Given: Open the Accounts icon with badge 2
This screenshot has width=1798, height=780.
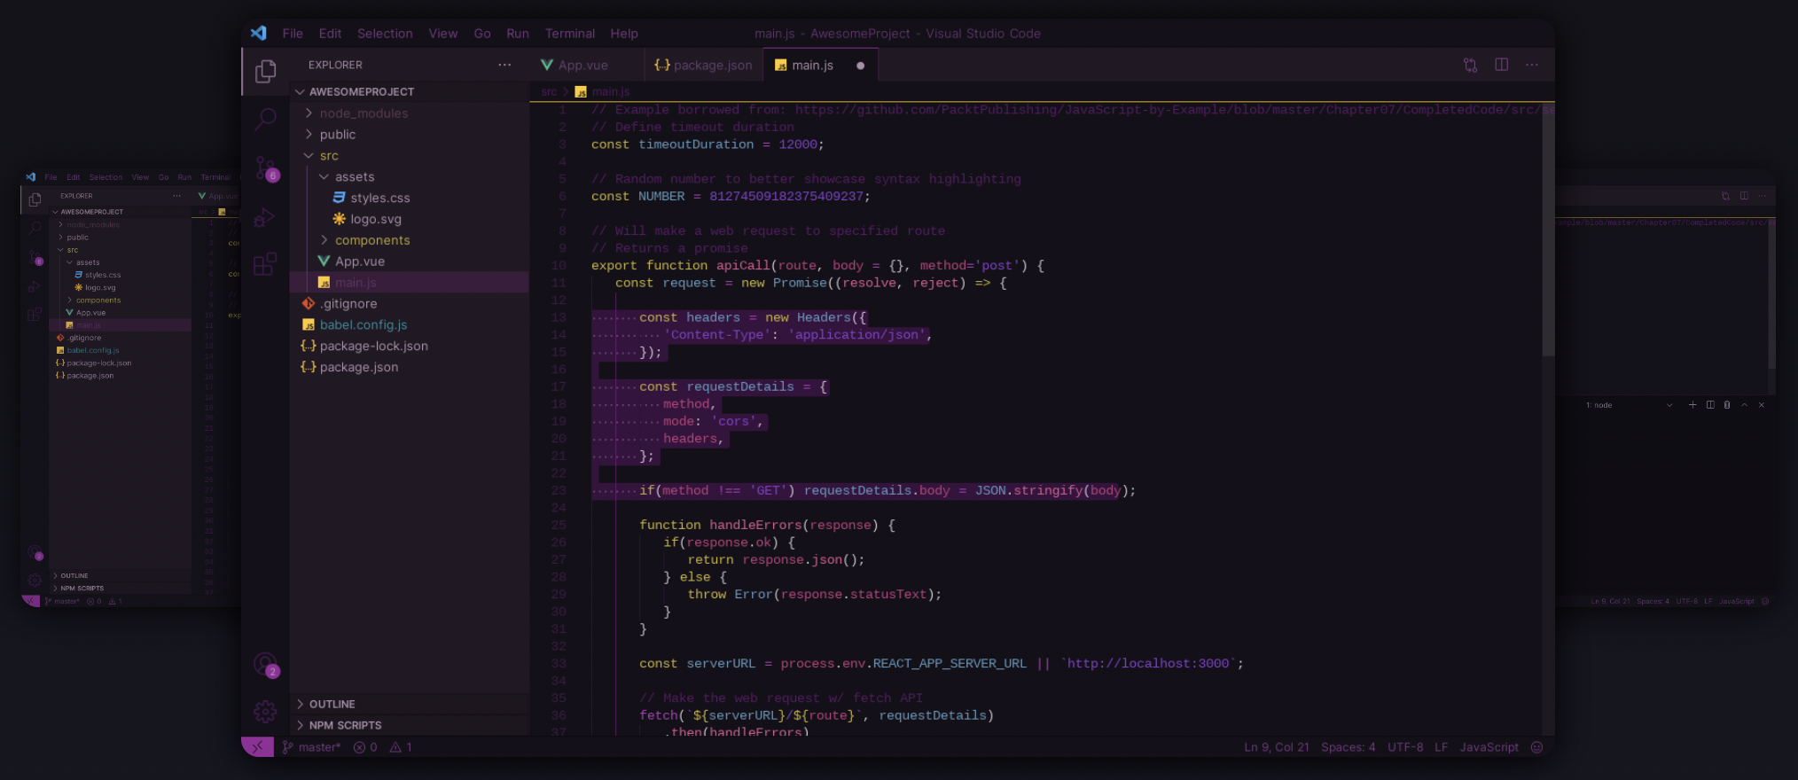Looking at the screenshot, I should pos(266,665).
